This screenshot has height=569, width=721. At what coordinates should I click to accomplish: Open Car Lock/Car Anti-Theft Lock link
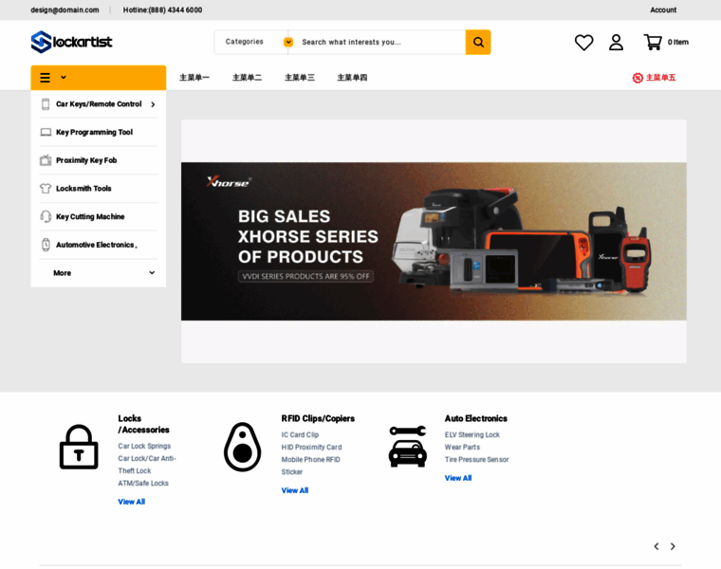pyautogui.click(x=147, y=465)
